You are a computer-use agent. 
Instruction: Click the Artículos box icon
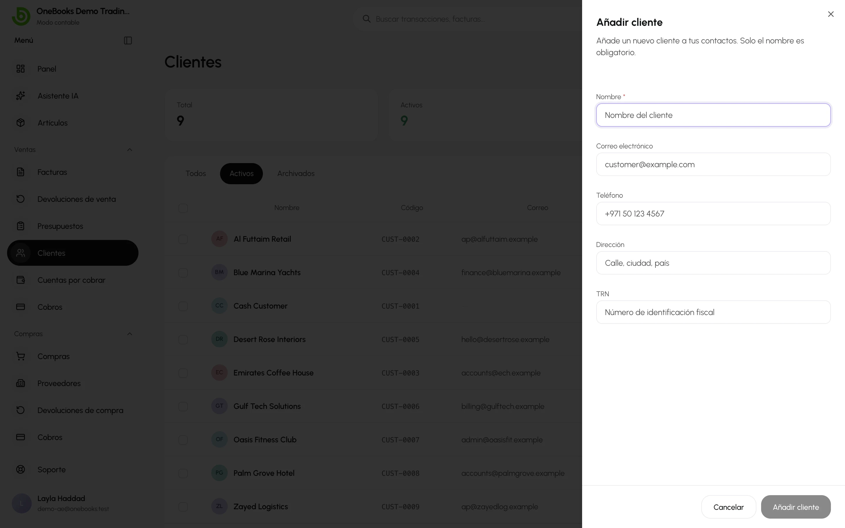pyautogui.click(x=21, y=123)
